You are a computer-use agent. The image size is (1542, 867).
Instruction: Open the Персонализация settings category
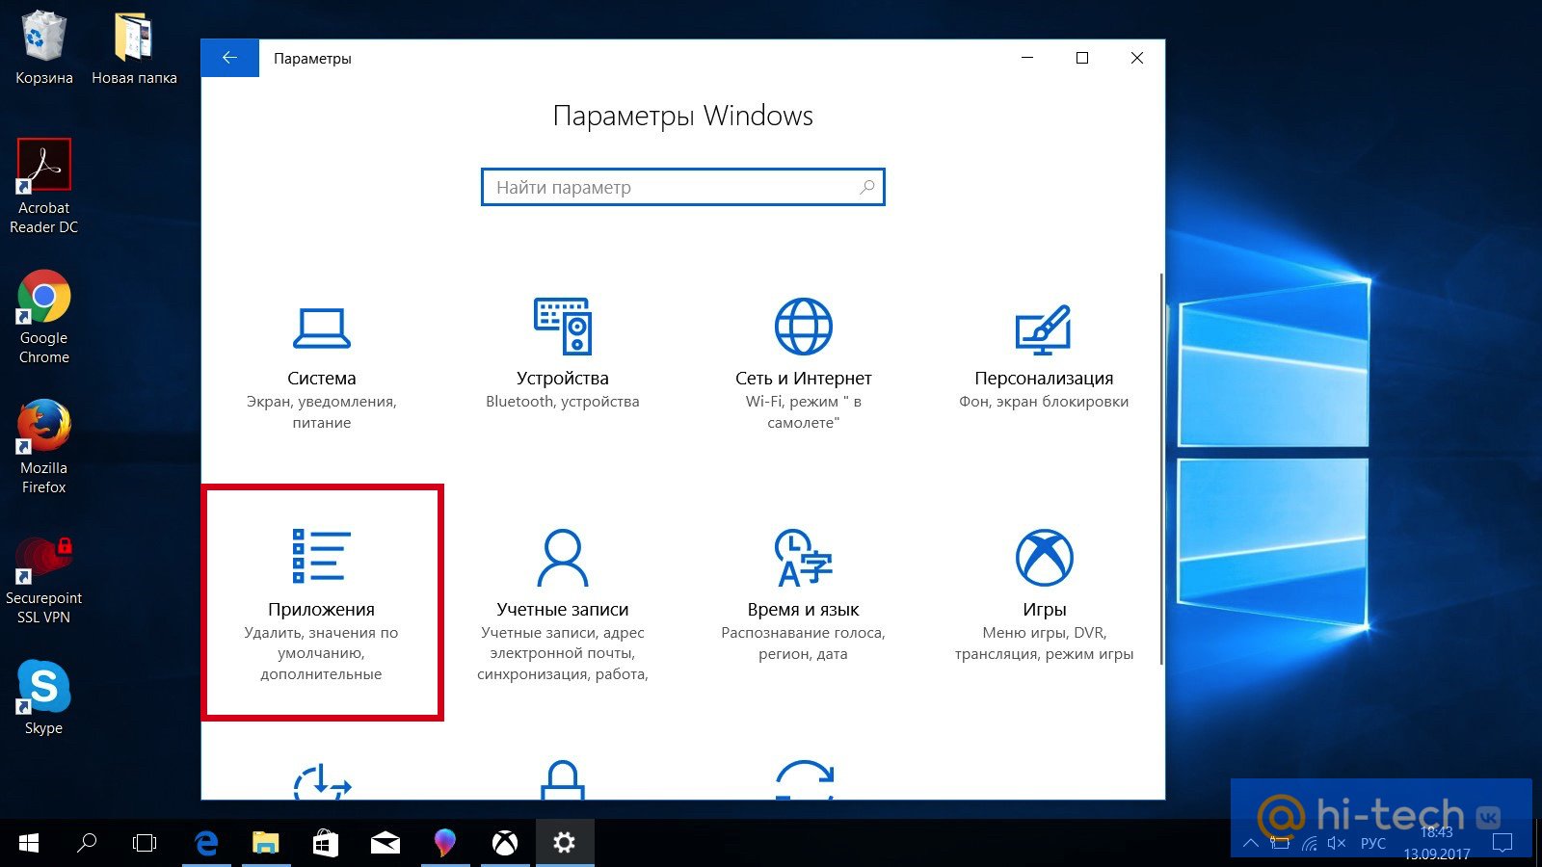tap(1044, 355)
